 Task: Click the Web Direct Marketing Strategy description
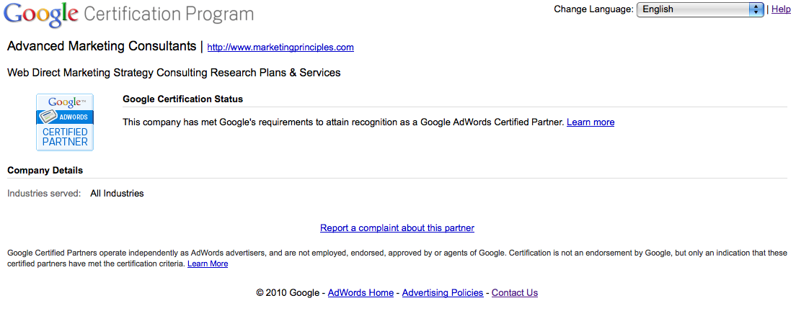coord(173,73)
